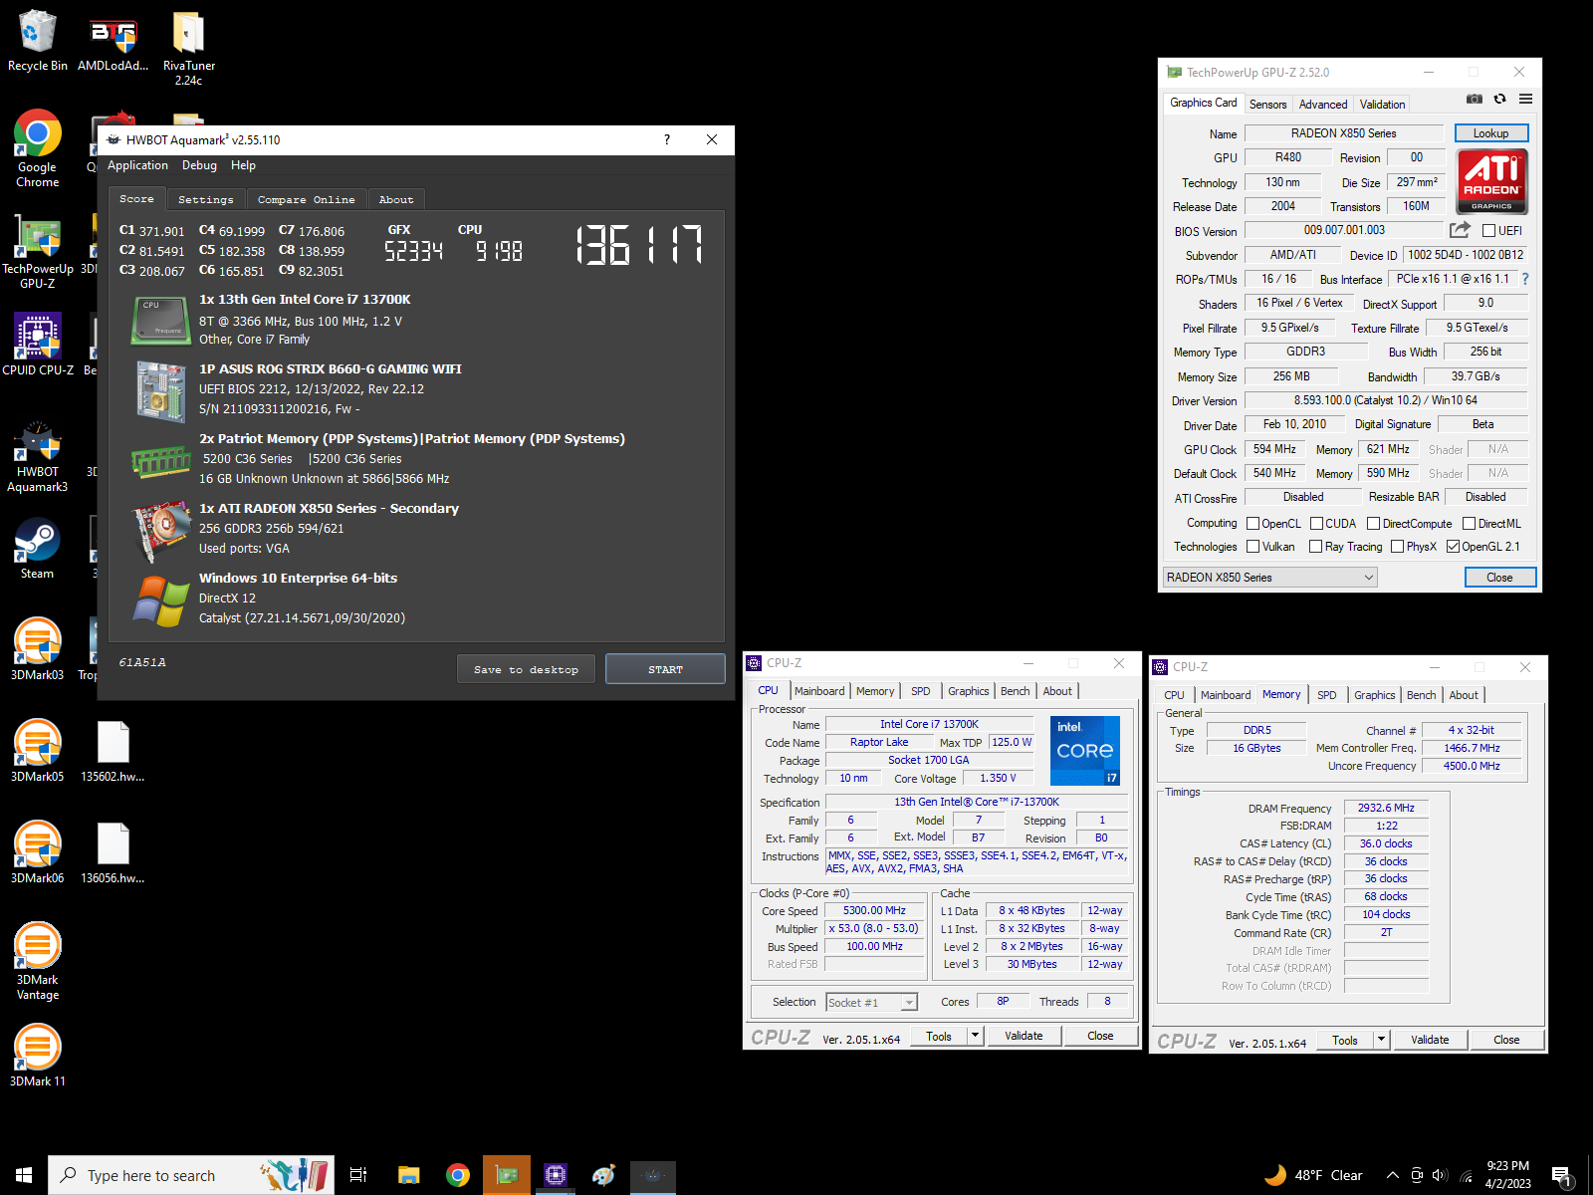This screenshot has height=1195, width=1593.
Task: Toggle the OpenCL checkbox in GPU-Z
Action: click(x=1253, y=524)
